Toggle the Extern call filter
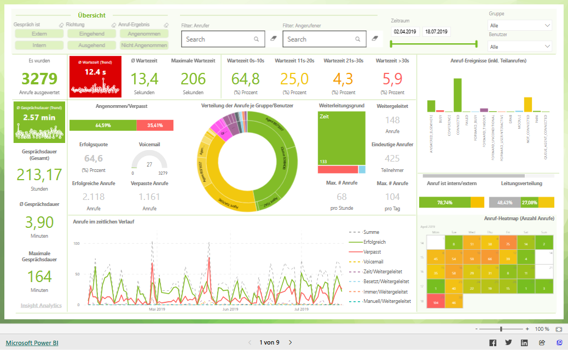This screenshot has width=568, height=350. (39, 34)
